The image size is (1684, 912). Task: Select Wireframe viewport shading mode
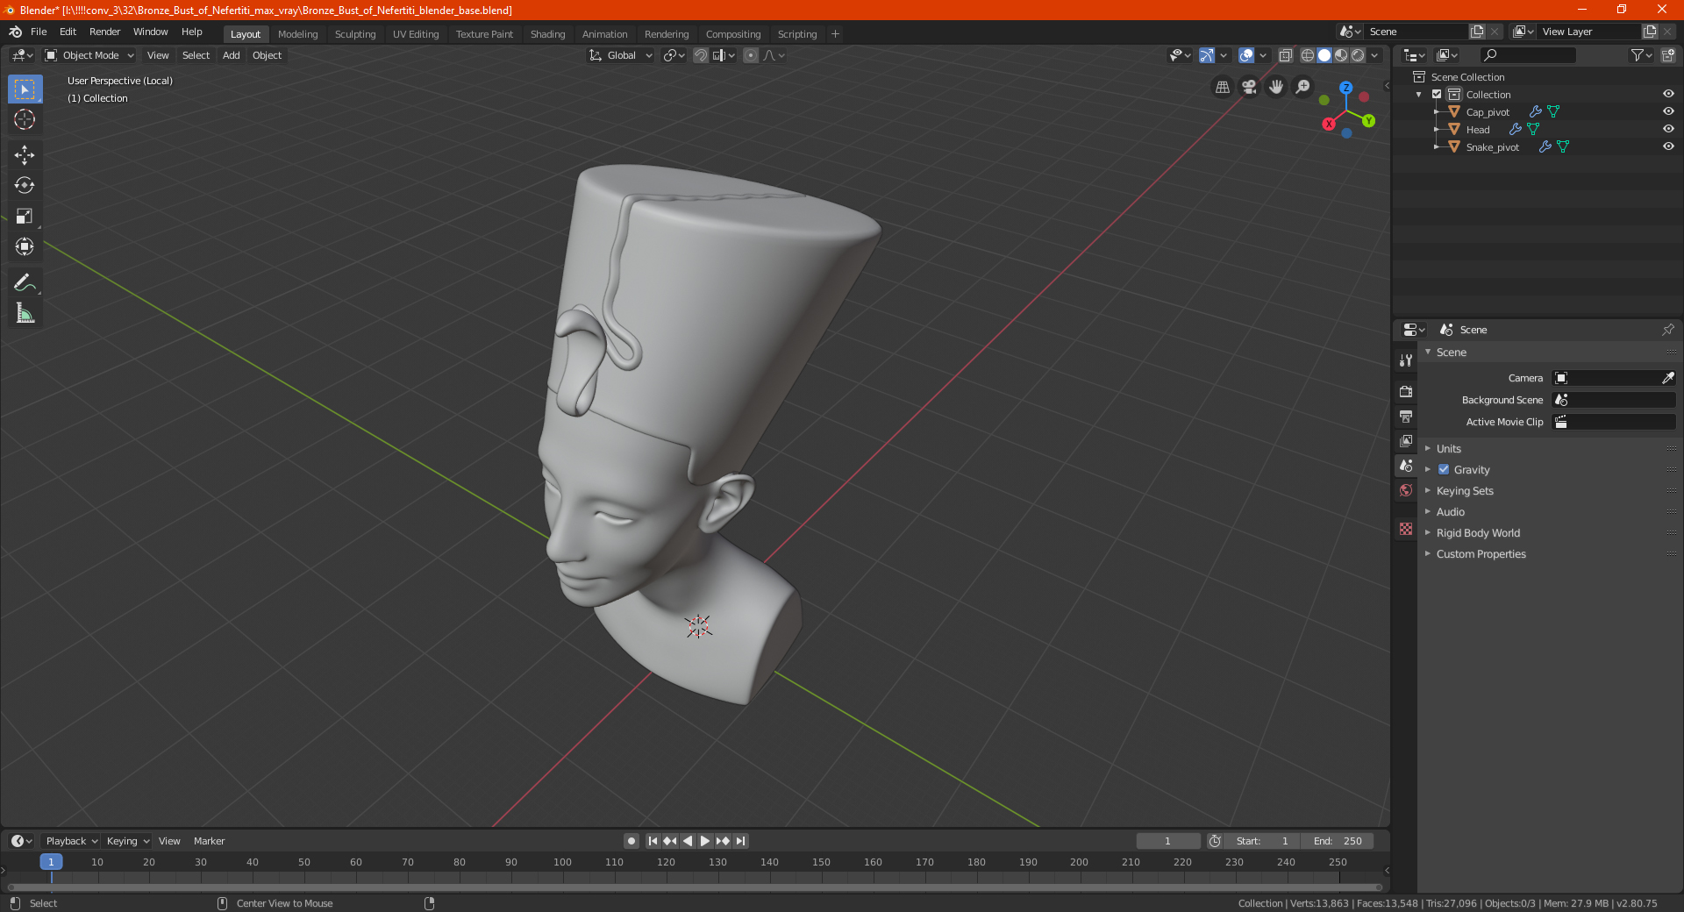point(1307,55)
